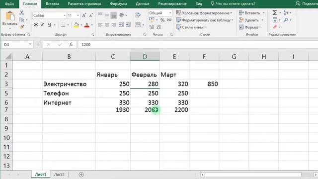
Task: Switch to the Данные tab
Action: pyautogui.click(x=143, y=4)
